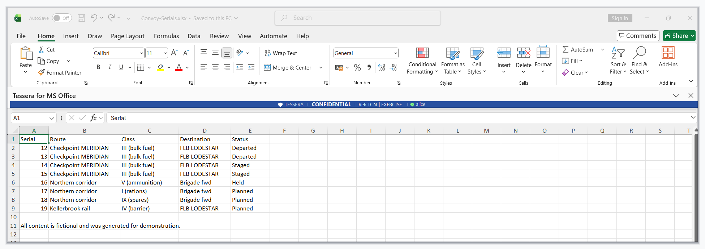The image size is (705, 249).
Task: Switch to the Insert tab
Action: point(71,36)
